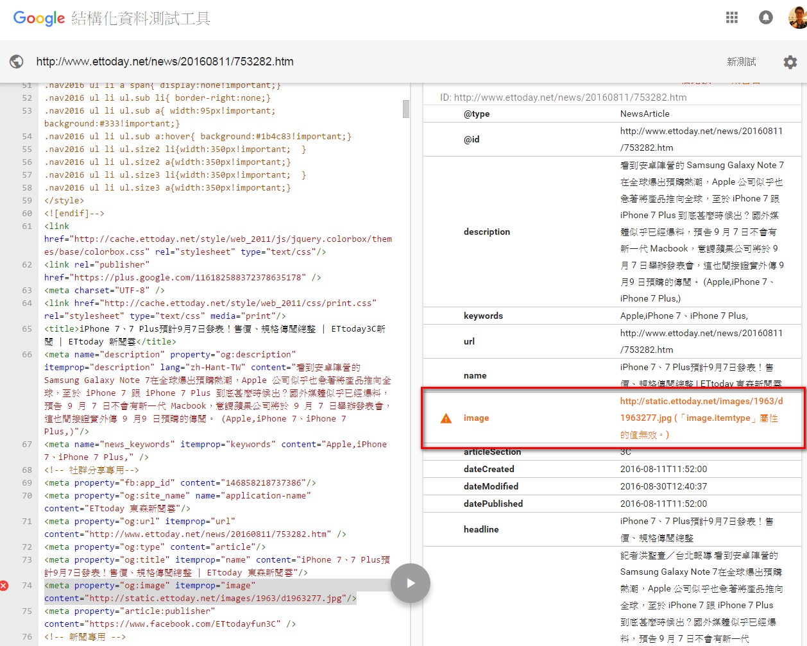Click highlighted og:image meta line 74
807x646 pixels.
(201, 592)
